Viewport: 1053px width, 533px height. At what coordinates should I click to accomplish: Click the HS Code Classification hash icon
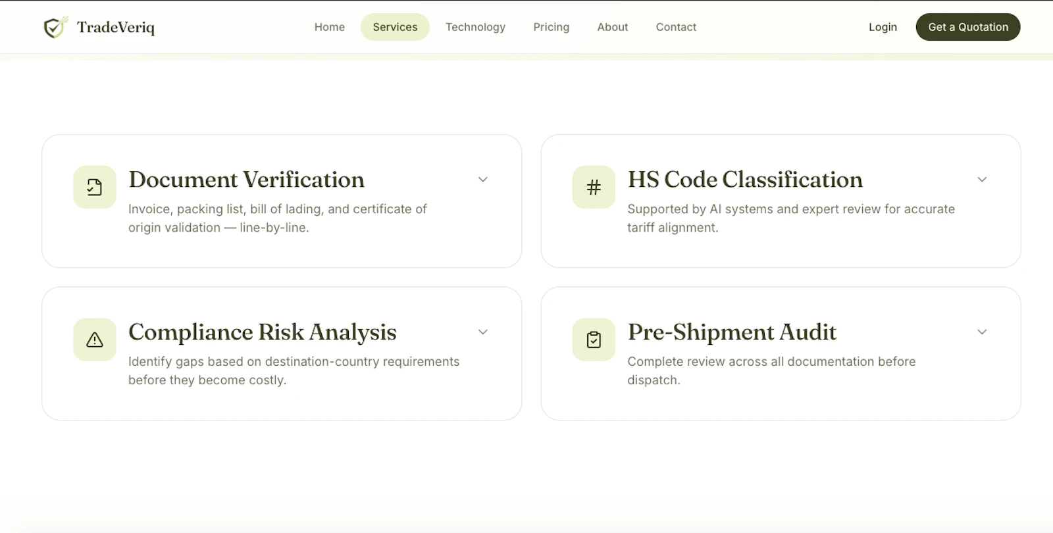click(594, 188)
